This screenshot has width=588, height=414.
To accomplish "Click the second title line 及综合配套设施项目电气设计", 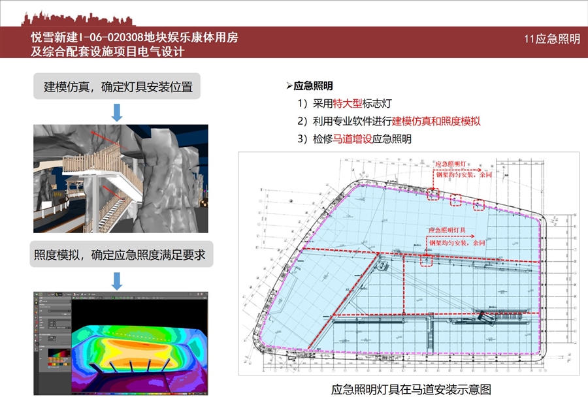I will 107,51.
